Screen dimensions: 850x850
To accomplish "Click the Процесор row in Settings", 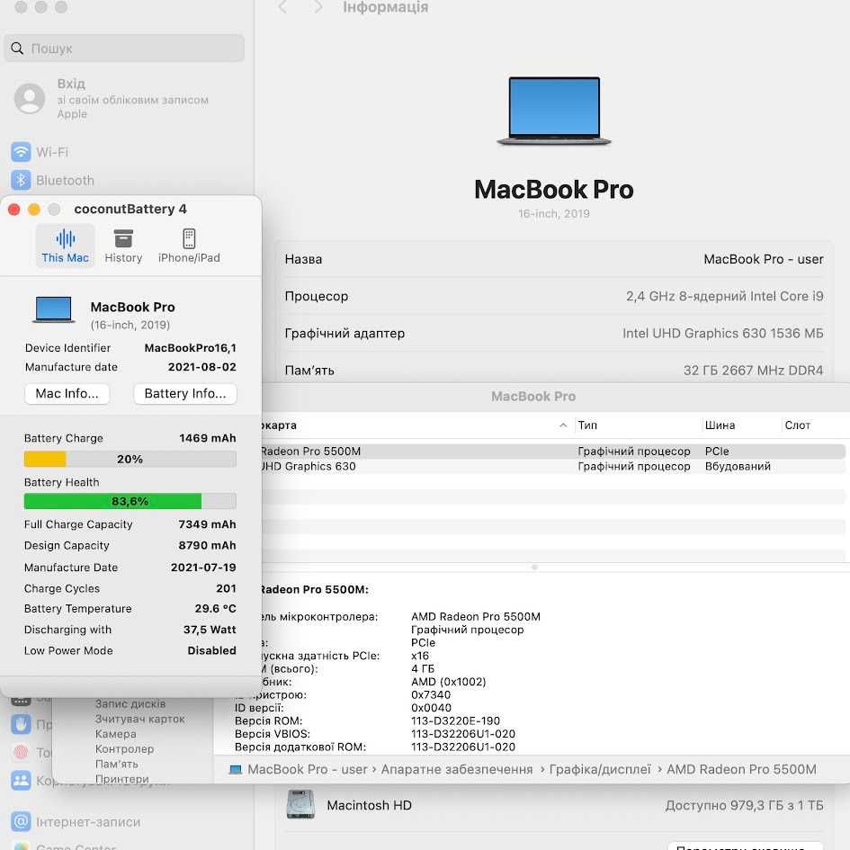I will tap(554, 296).
